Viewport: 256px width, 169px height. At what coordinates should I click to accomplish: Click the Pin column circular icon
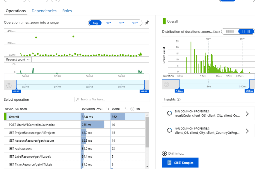[x=132, y=109]
